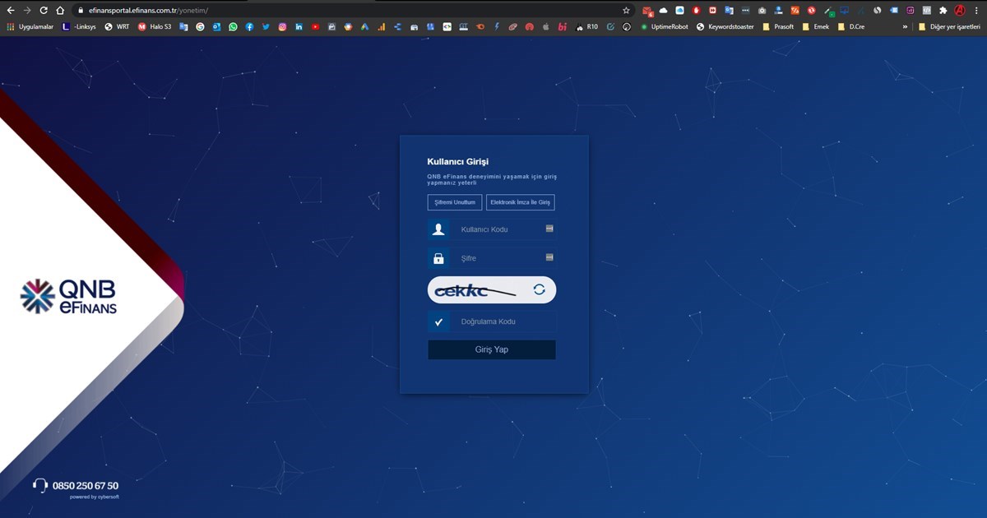This screenshot has height=518, width=987.
Task: Open the browser home page
Action: click(60, 11)
